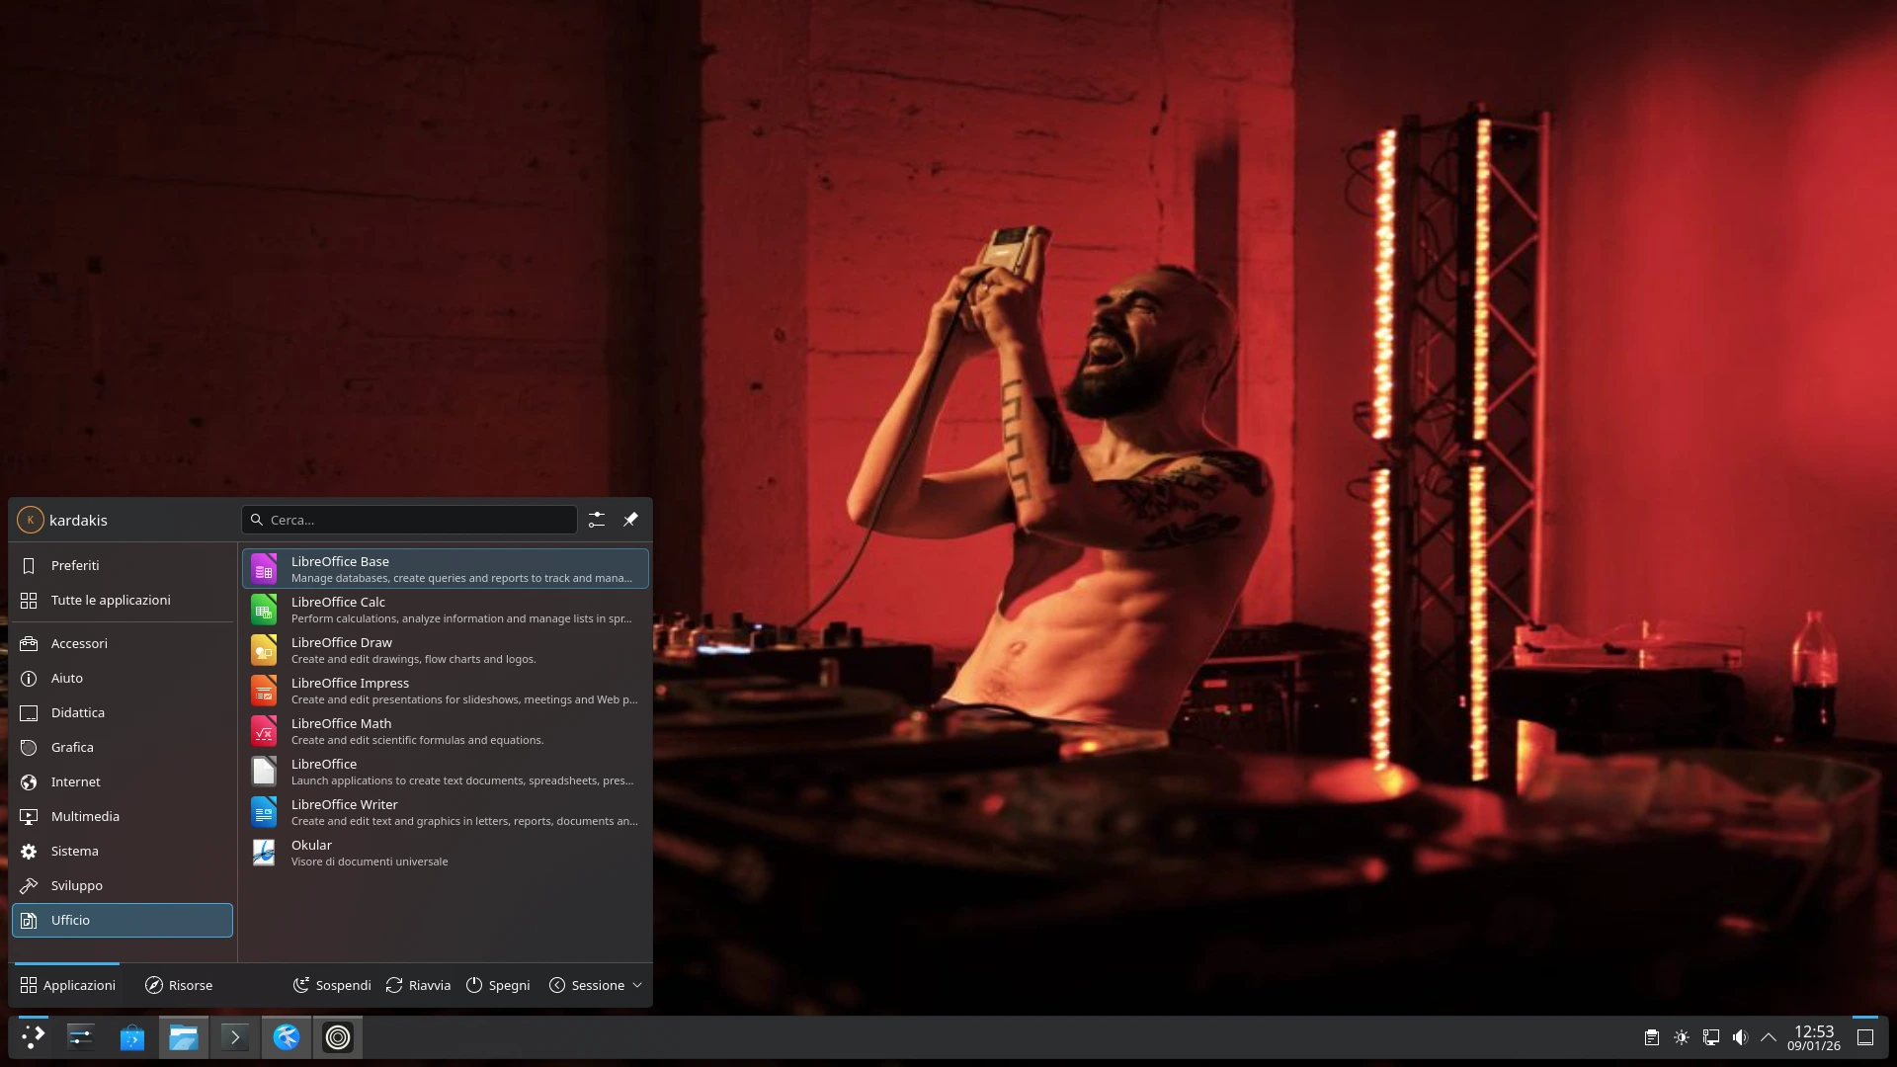Switch to the Risorse tab

[179, 985]
